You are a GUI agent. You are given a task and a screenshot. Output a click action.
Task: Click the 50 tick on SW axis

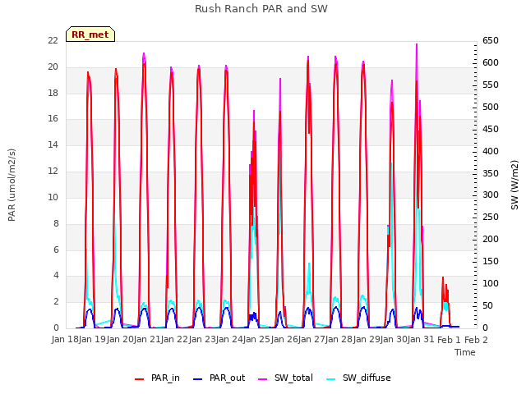488,306
